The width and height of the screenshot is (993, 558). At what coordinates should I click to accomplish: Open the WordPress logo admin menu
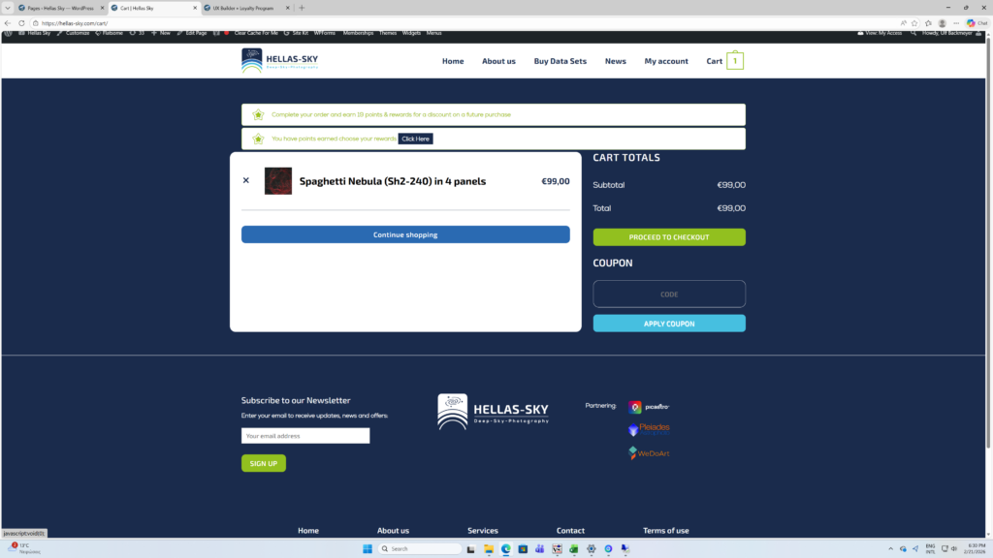click(9, 33)
